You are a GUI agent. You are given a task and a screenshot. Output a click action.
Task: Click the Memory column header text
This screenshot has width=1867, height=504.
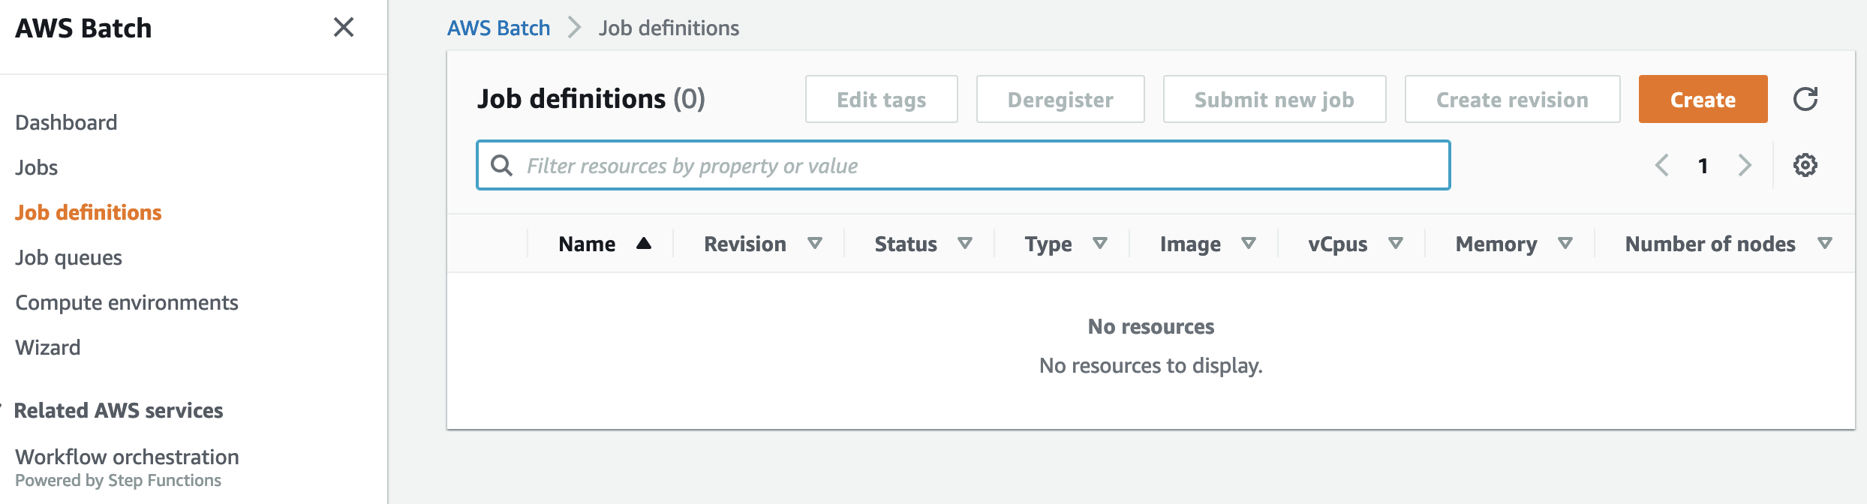(1496, 244)
